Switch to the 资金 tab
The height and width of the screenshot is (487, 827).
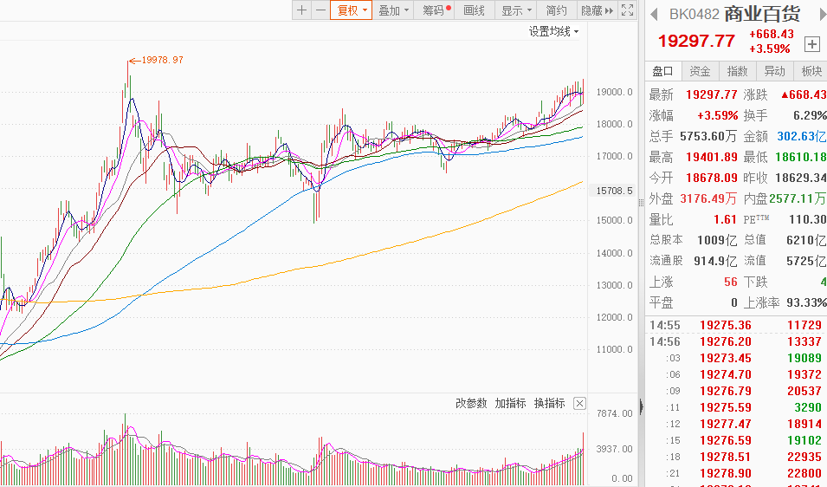(x=700, y=71)
